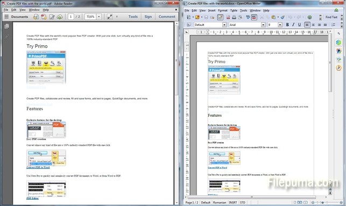Click the convert PDF icon in Adobe Reader

(44, 17)
